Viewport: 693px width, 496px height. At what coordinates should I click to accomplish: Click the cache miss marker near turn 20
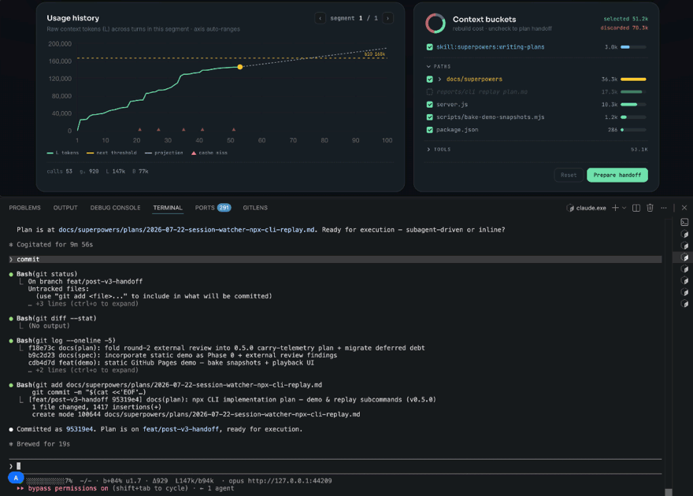click(x=139, y=129)
